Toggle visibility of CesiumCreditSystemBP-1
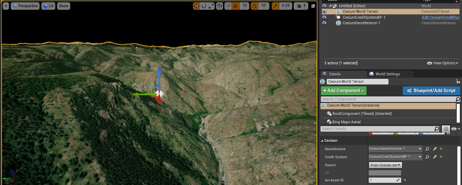 point(324,17)
